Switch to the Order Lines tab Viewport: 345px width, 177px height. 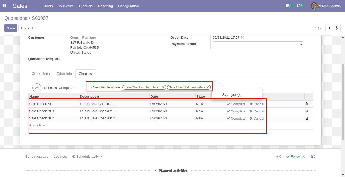pos(41,74)
